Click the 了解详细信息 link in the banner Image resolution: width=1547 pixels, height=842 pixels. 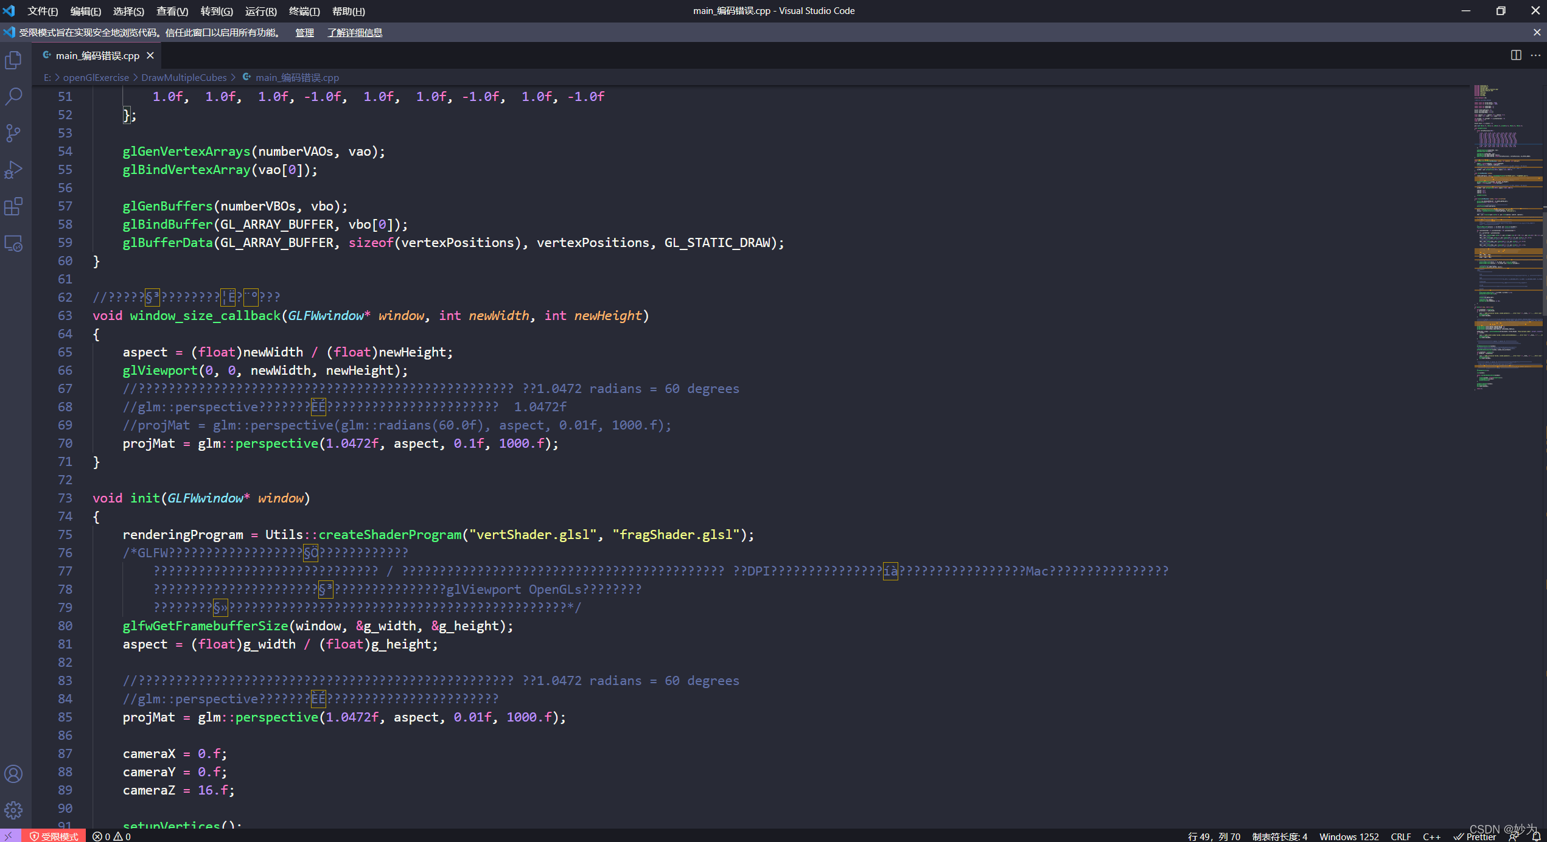point(355,32)
